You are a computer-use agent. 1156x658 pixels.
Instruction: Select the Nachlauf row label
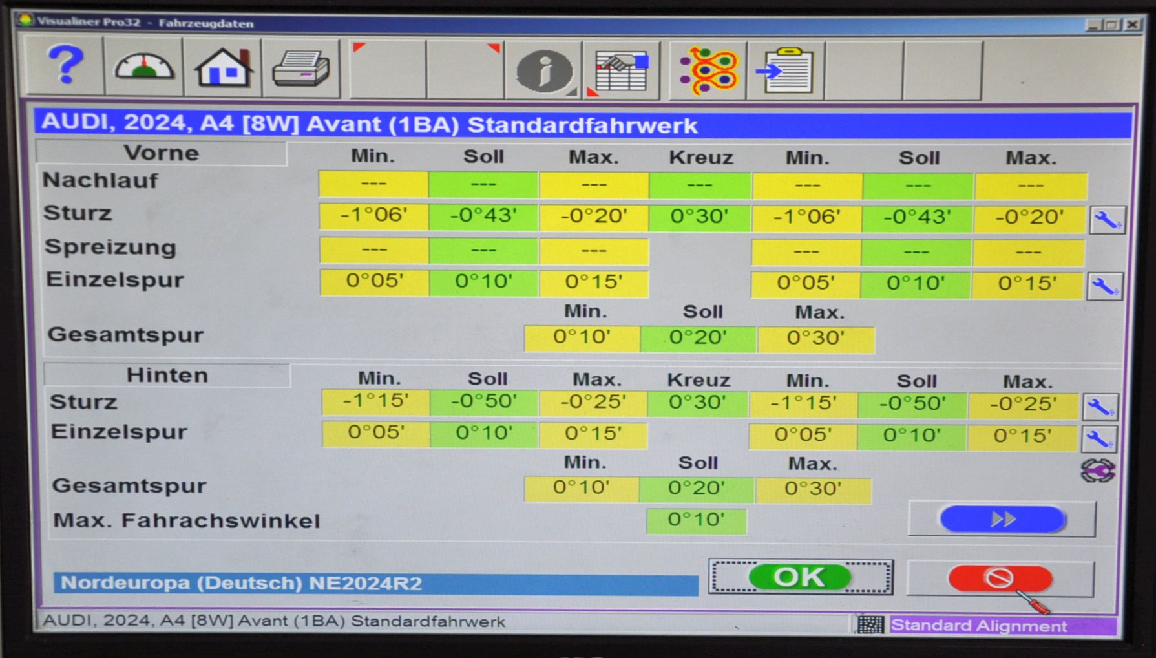tap(100, 180)
